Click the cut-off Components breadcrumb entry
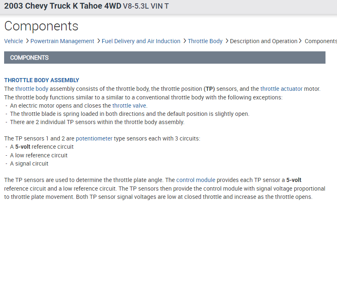Image resolution: width=337 pixels, height=304 pixels. coord(321,41)
